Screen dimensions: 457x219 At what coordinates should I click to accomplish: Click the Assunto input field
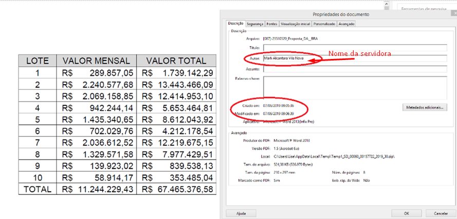tap(354, 69)
